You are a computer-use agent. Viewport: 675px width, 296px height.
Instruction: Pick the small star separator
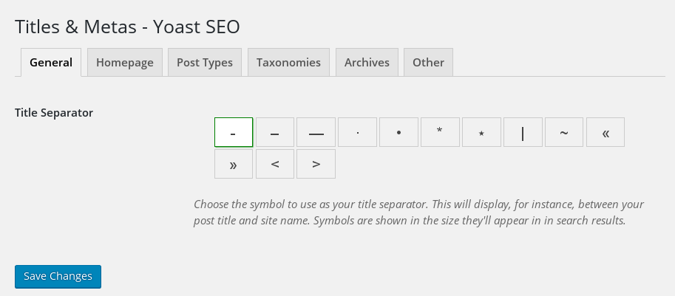[481, 132]
